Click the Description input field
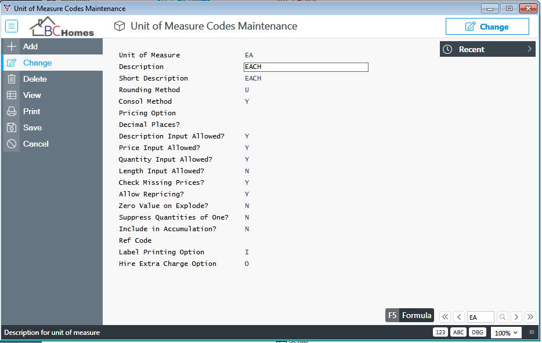The width and height of the screenshot is (542, 343). (306, 67)
